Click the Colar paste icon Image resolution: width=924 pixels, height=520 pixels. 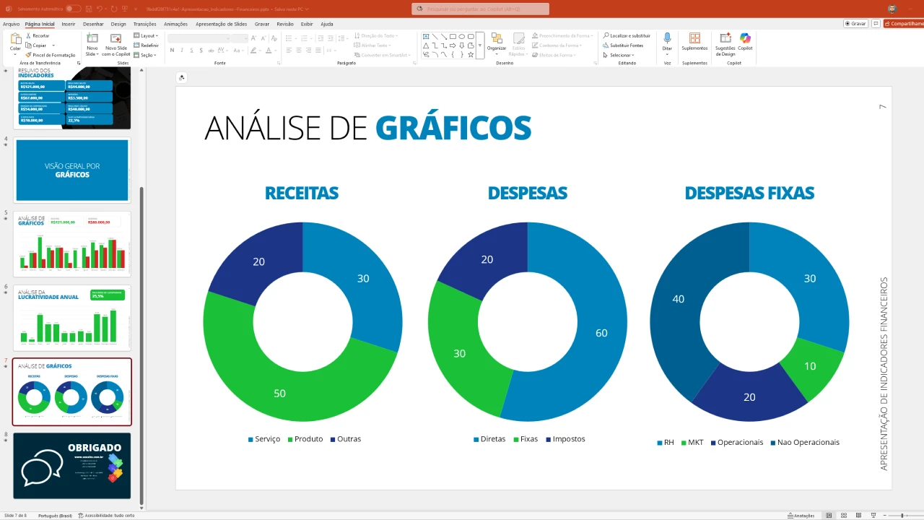pos(15,39)
